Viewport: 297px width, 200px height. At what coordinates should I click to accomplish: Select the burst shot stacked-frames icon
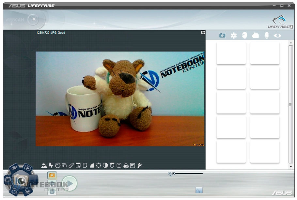[64, 165]
